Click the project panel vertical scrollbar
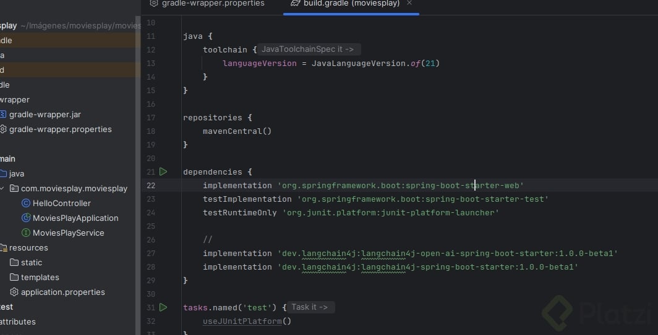 (x=138, y=176)
